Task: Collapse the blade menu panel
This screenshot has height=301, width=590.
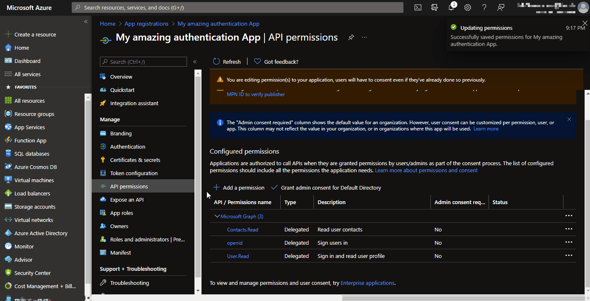Action: pos(194,61)
